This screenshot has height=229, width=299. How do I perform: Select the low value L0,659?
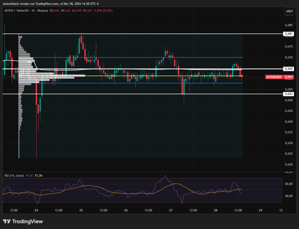[x=77, y=11]
